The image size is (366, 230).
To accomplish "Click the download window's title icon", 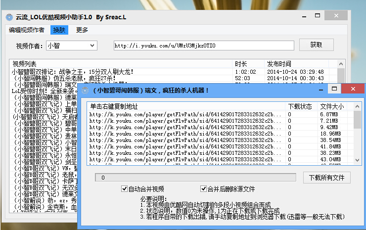I will click(x=85, y=91).
